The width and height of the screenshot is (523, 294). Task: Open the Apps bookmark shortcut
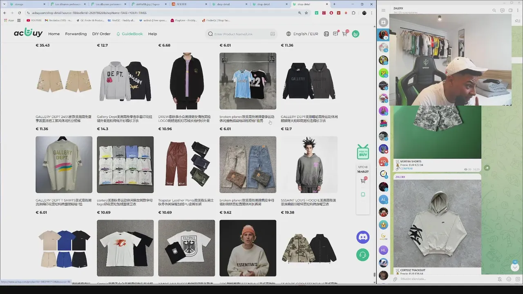pos(9,20)
